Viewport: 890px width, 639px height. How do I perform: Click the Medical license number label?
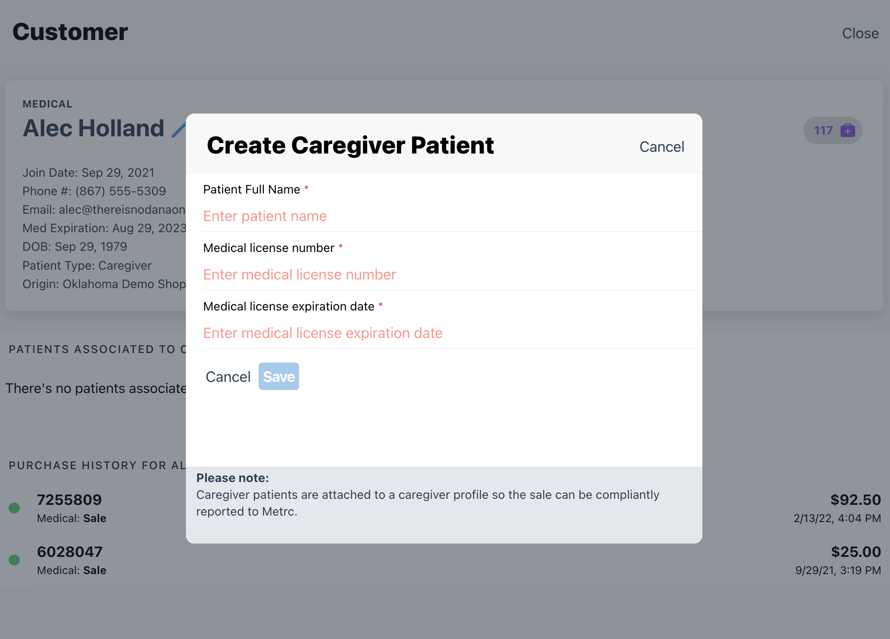pos(269,248)
